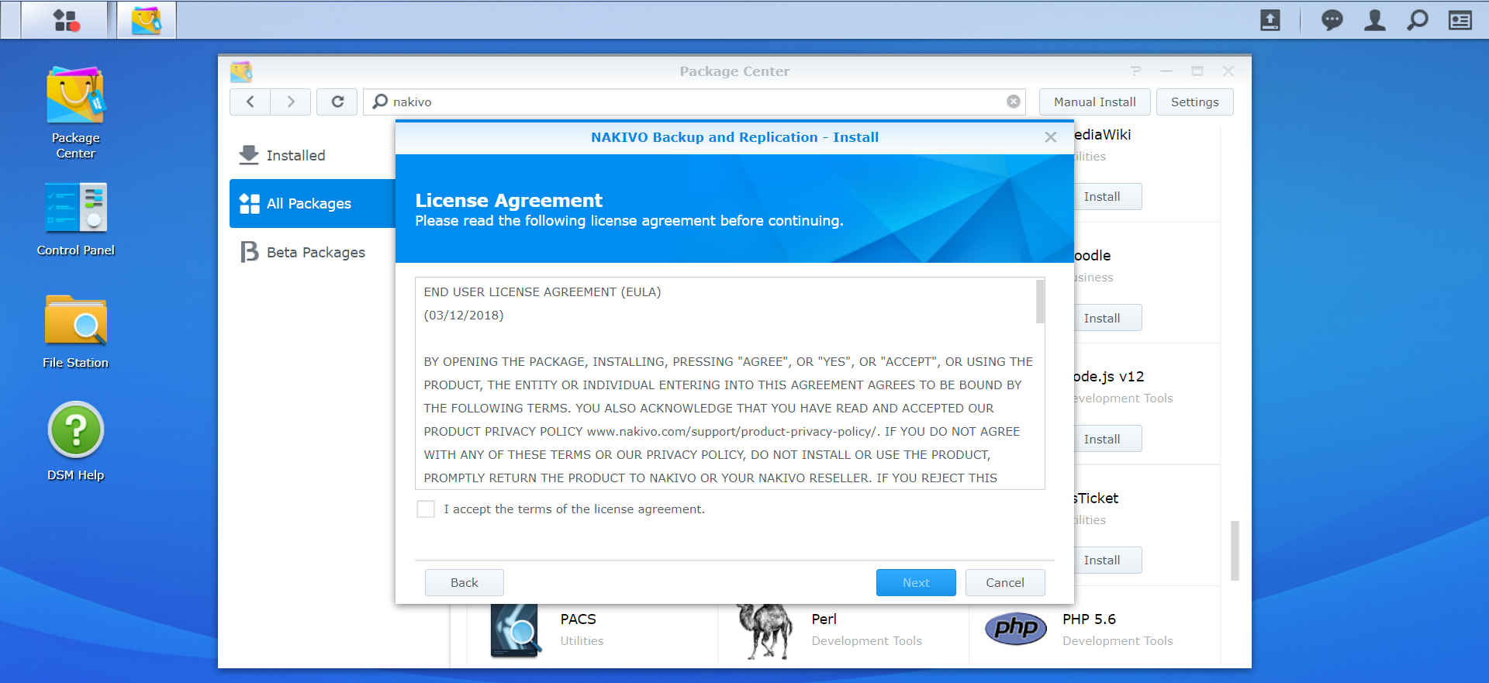Open the widgets panel icon
1489x683 pixels.
click(1460, 20)
